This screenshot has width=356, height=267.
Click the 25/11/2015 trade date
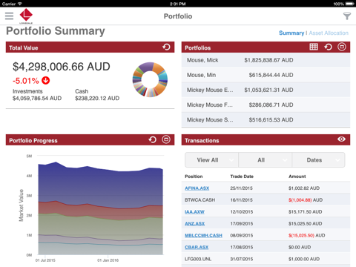[x=242, y=188]
